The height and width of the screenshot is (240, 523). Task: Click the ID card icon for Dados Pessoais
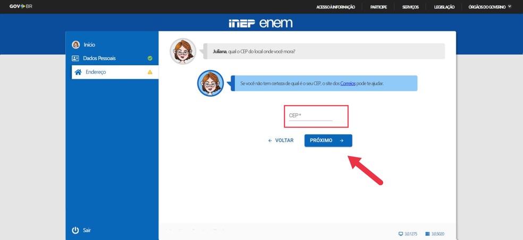coord(75,58)
